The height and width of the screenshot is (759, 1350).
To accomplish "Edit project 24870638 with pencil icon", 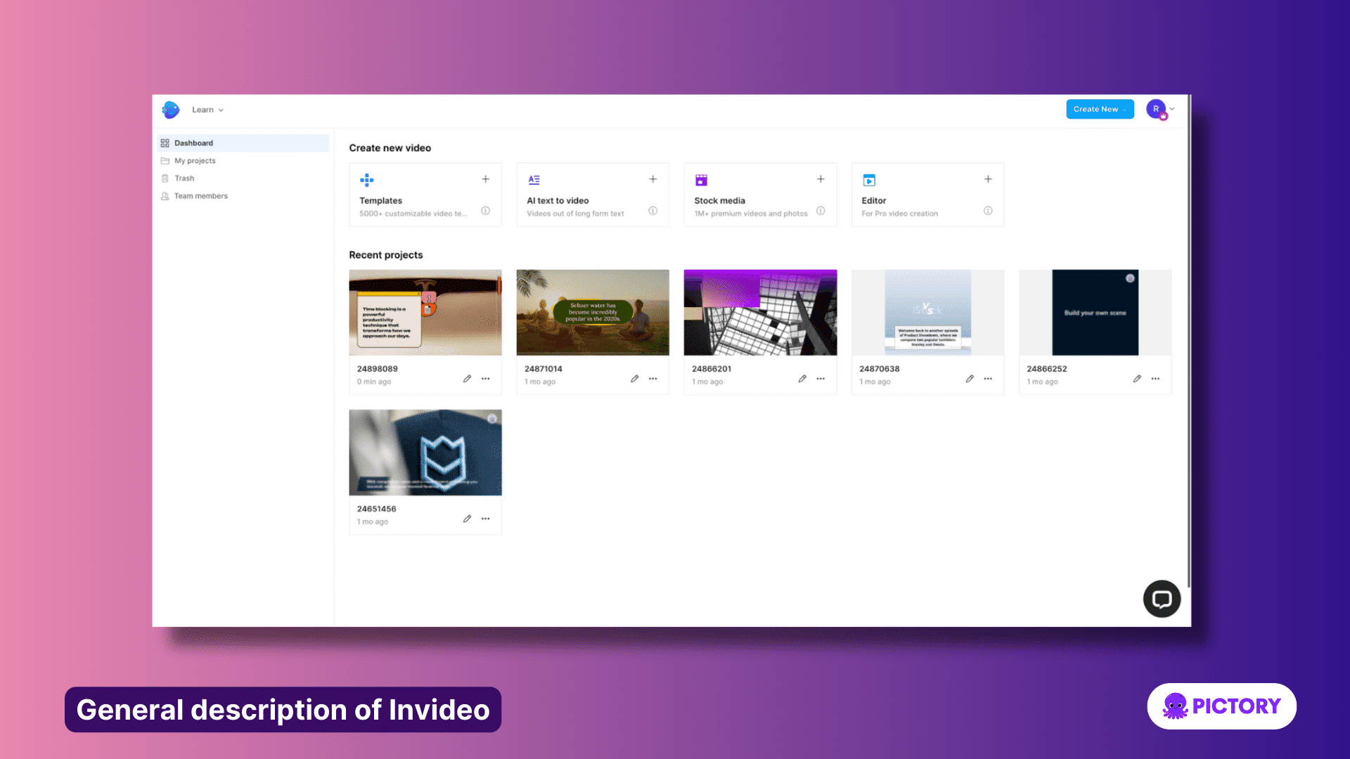I will [970, 379].
